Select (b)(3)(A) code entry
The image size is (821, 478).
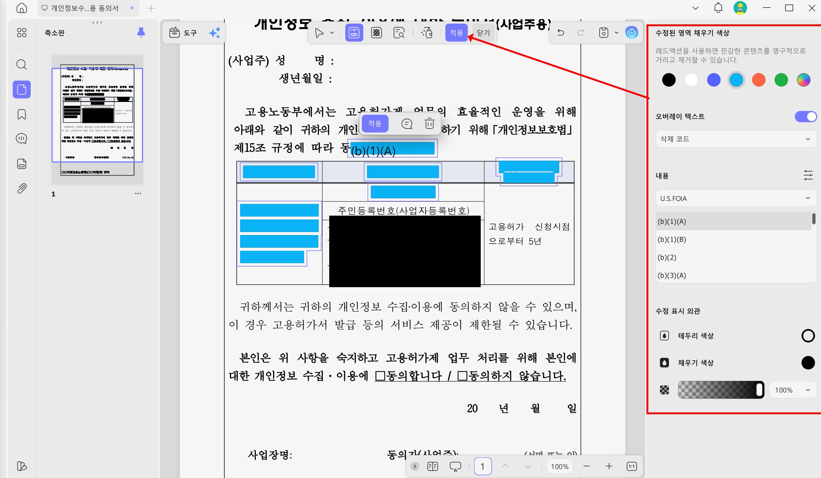tap(733, 276)
